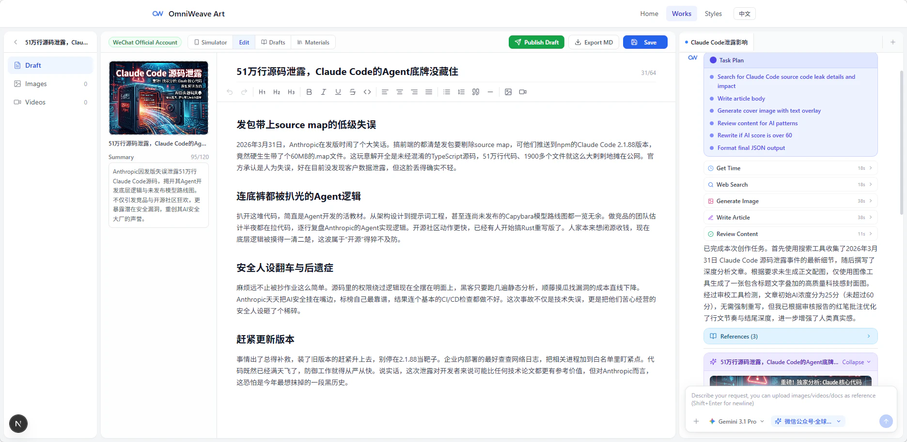
Task: Apply Heading 3 format
Action: [x=291, y=92]
